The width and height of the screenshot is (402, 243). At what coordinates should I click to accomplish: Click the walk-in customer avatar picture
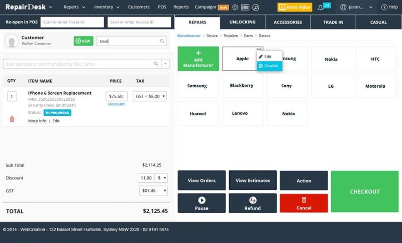(12, 41)
